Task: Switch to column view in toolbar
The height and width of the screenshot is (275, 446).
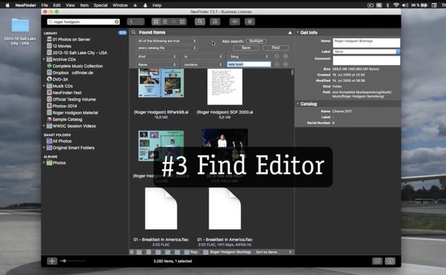Action: pyautogui.click(x=174, y=22)
